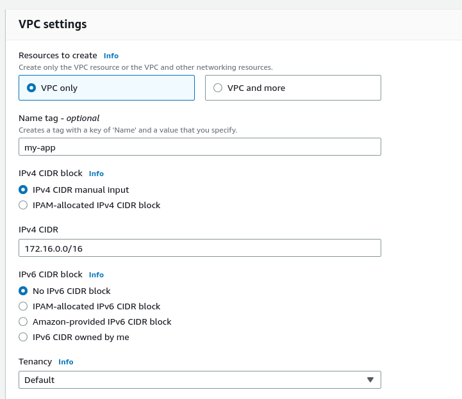Open Info link next to Tenancy
The image size is (462, 399).
tap(66, 362)
